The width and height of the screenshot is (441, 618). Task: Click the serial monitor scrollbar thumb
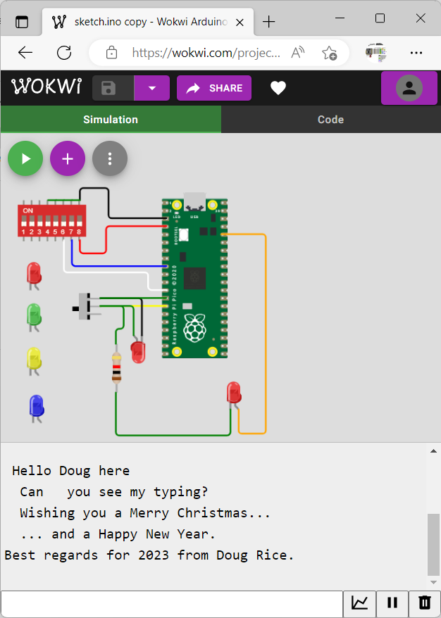[x=433, y=545]
